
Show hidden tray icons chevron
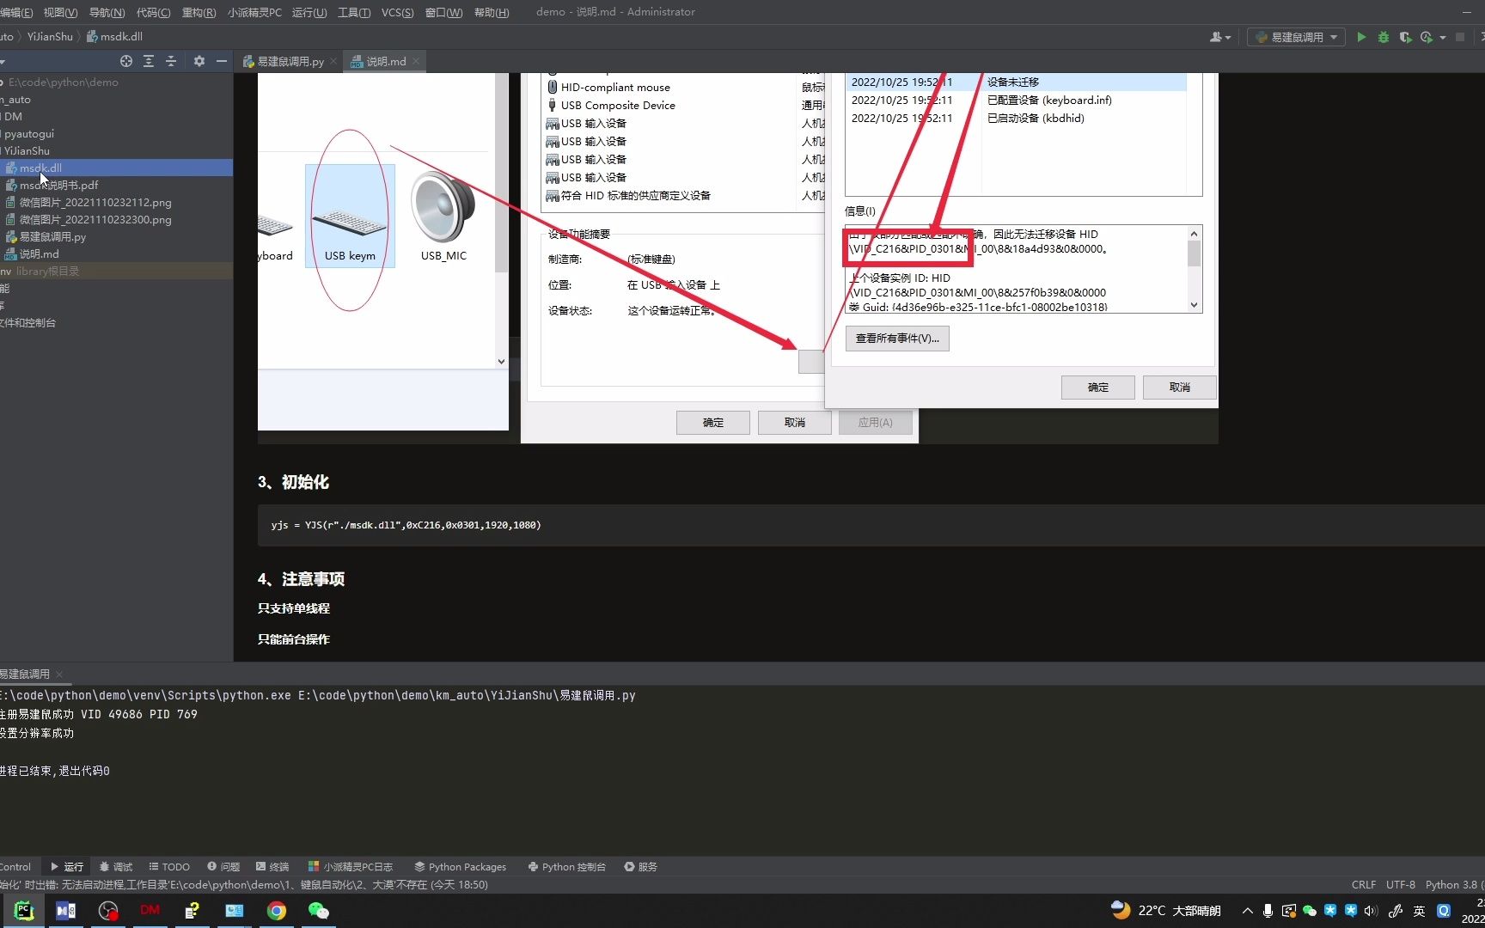pyautogui.click(x=1247, y=911)
